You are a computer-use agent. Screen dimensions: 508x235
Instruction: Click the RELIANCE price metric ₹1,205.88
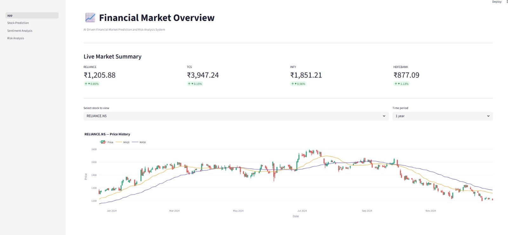tap(100, 75)
